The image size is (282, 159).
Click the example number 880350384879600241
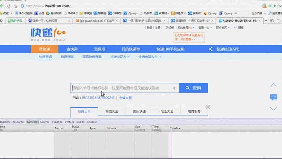(98, 98)
